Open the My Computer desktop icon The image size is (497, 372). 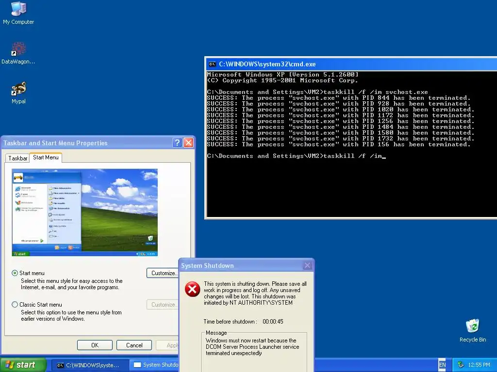18,13
